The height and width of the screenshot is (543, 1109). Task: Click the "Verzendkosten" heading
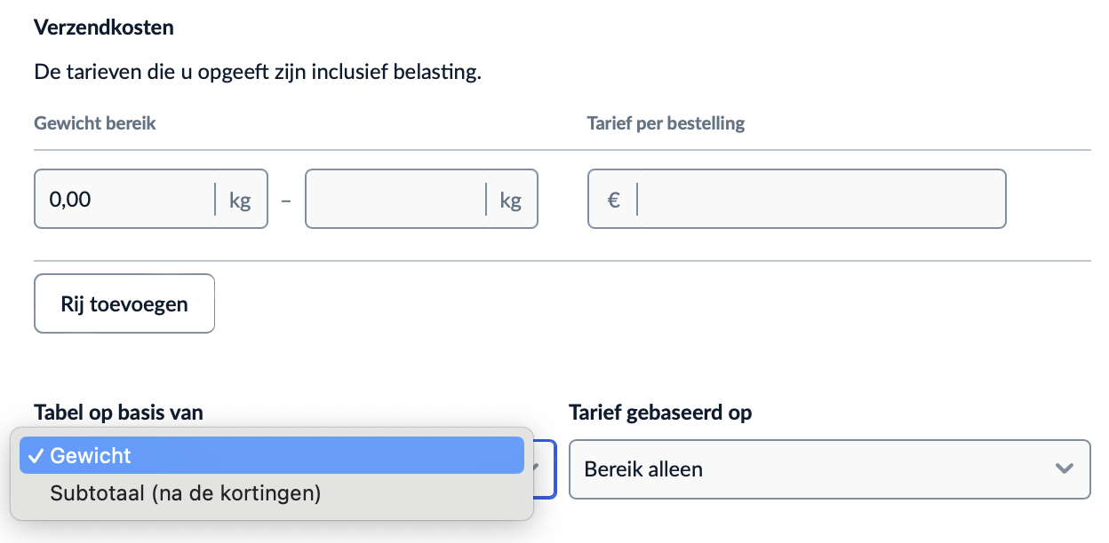pos(104,27)
